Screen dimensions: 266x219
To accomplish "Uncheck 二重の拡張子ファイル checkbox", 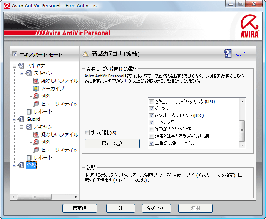I will (151, 143).
